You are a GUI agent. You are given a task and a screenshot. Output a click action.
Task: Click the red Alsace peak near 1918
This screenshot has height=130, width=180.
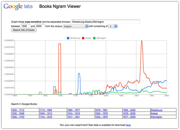pos(142,41)
